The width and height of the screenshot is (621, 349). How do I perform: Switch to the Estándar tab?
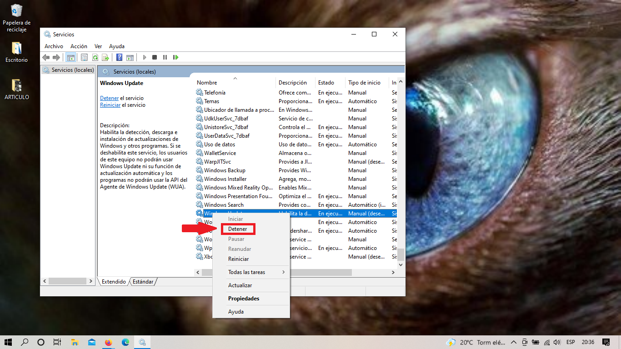pos(143,282)
